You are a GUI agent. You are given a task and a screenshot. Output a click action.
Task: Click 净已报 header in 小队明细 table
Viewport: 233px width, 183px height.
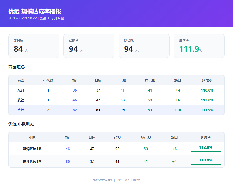click(x=146, y=137)
